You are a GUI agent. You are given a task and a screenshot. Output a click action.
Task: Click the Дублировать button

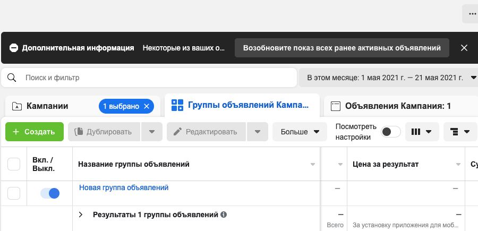pos(104,132)
